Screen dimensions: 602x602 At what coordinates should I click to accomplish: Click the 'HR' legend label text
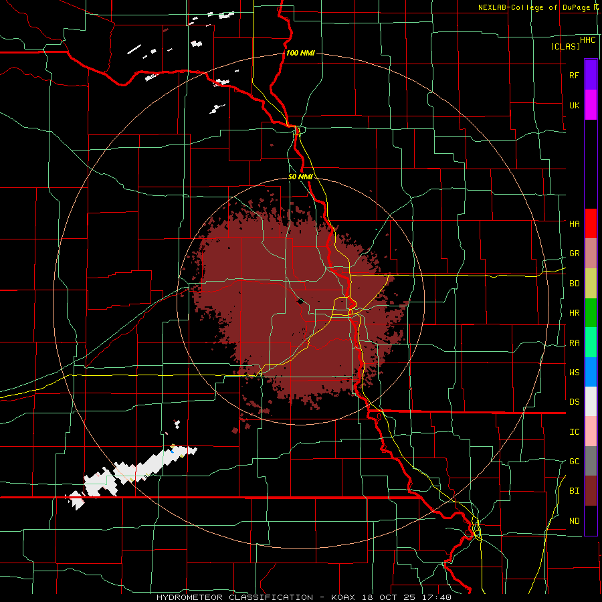click(x=574, y=313)
